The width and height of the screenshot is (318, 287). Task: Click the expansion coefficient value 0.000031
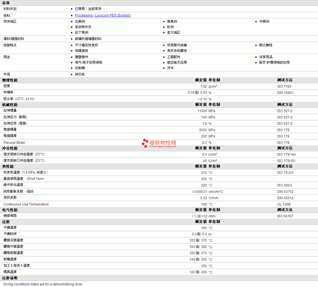pos(199,191)
